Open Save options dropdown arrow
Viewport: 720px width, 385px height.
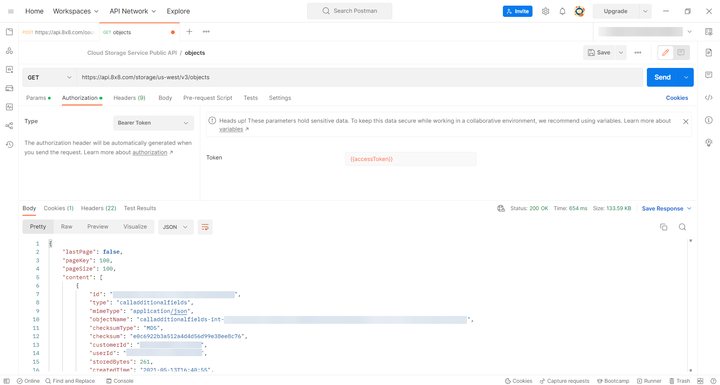[621, 53]
